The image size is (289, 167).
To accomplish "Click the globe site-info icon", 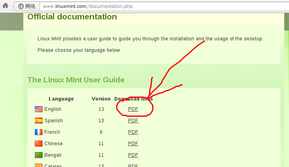I will pos(21,6).
